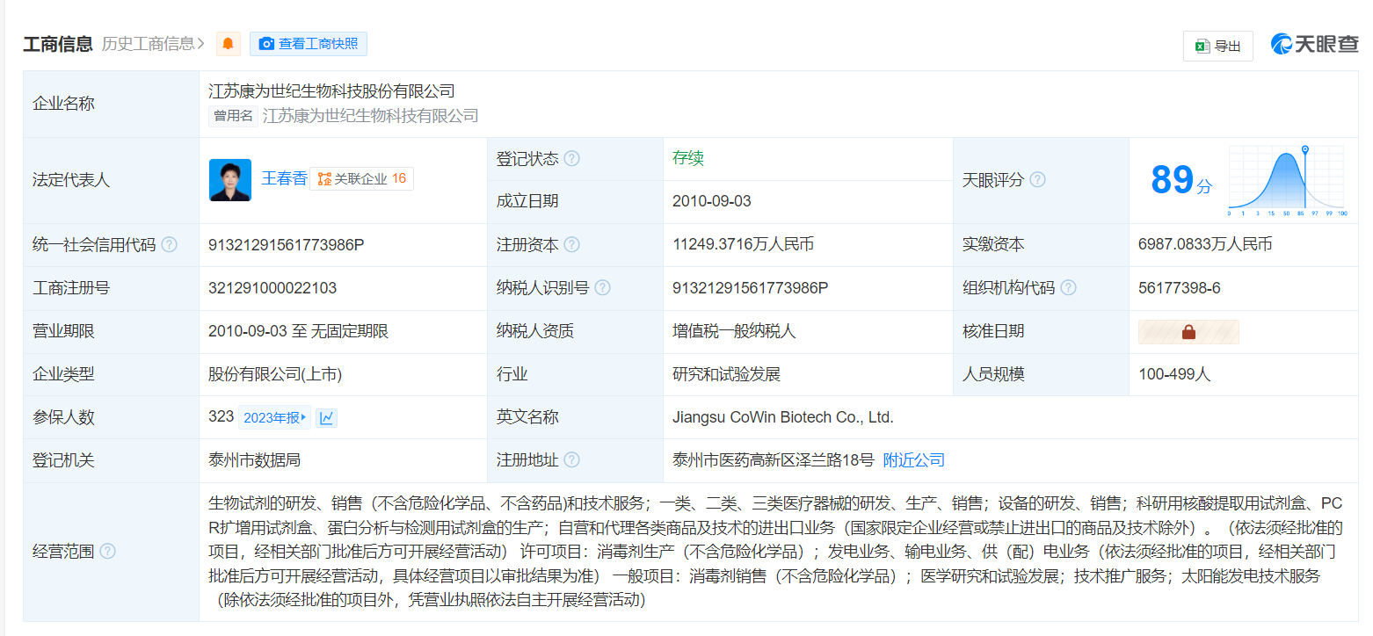The image size is (1373, 636).
Task: Open 查看工商快照 snapshot button
Action: click(x=309, y=44)
